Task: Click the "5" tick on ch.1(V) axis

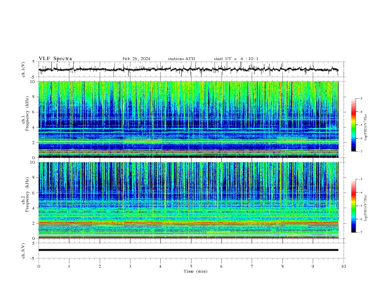Action: click(x=34, y=62)
